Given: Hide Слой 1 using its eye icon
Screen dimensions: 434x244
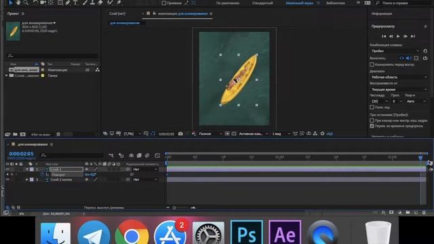Looking at the screenshot, I should point(7,169).
